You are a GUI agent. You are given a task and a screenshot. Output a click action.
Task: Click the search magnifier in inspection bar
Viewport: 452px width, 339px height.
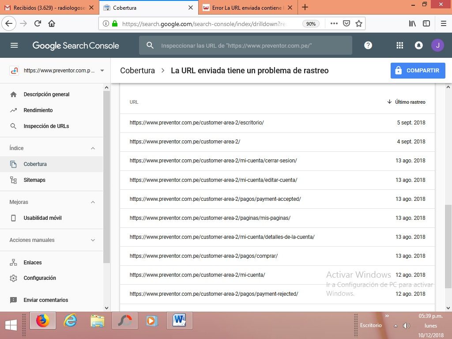150,45
